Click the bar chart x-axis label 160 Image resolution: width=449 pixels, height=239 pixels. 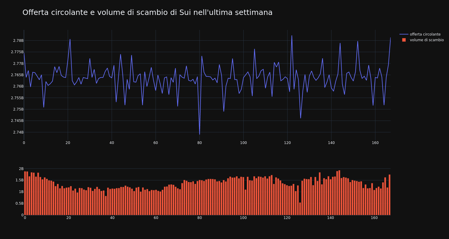(x=374, y=218)
